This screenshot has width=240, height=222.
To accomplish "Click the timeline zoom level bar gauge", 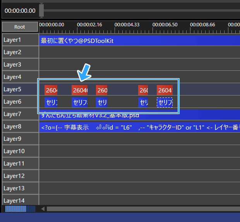I will (20, 209).
